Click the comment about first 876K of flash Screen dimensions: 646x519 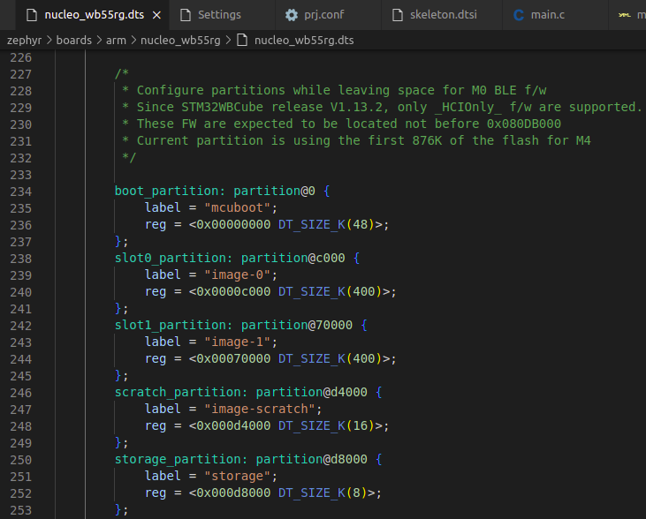356,141
